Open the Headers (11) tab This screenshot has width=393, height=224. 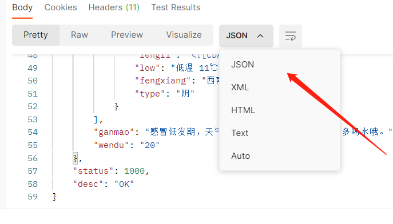point(114,7)
